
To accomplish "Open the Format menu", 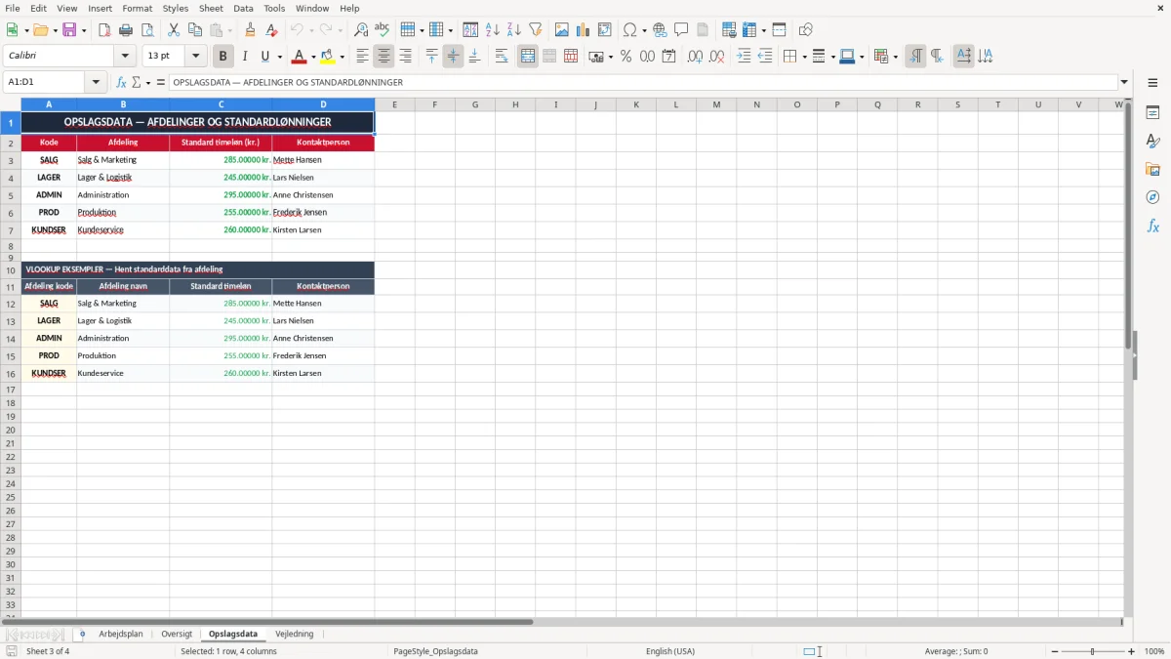I will coord(138,8).
